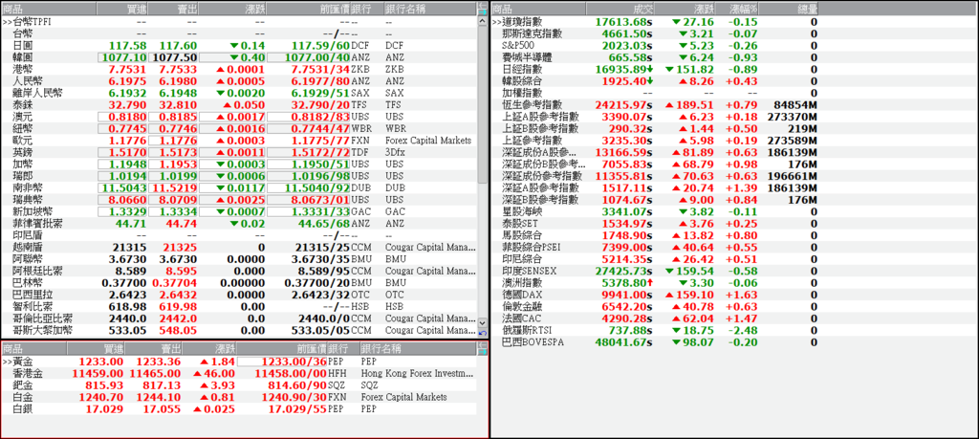Image resolution: width=979 pixels, height=439 pixels.
Task: Select the 港幣 currency row
Action: [239, 69]
